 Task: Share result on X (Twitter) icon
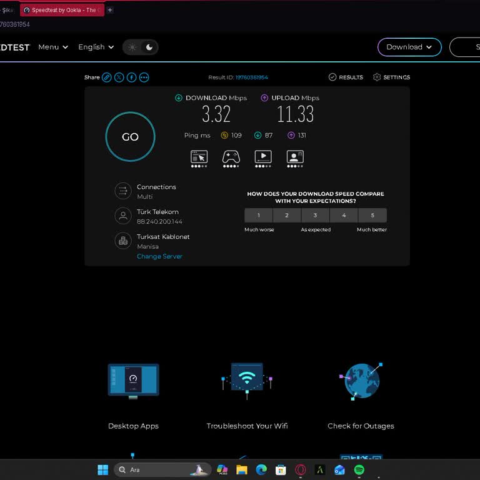pos(119,77)
